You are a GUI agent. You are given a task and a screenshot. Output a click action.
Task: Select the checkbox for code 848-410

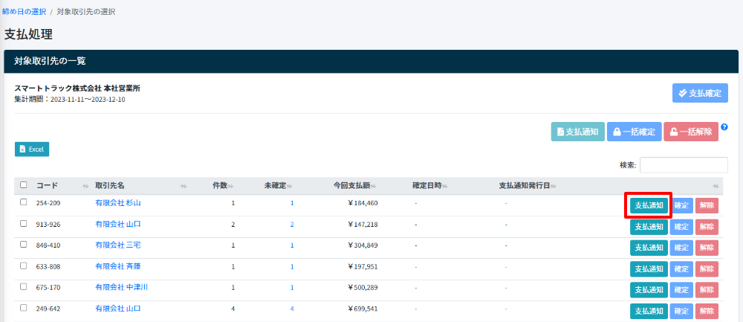click(x=24, y=245)
